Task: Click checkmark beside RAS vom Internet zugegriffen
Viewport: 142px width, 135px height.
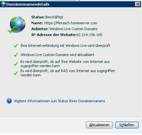Action: pos(16,73)
